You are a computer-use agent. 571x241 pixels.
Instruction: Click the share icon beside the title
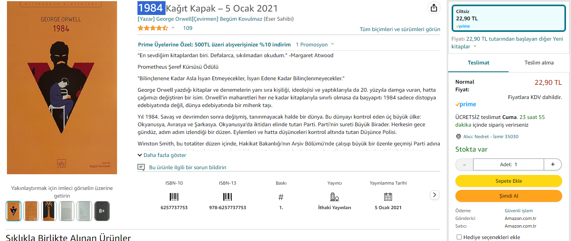(434, 8)
